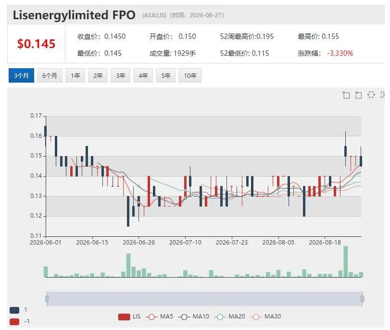Switch to the 4年 range tab

[x=143, y=75]
